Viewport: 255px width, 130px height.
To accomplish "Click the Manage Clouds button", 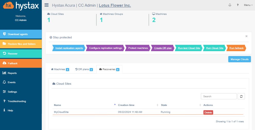I will pos(240,59).
